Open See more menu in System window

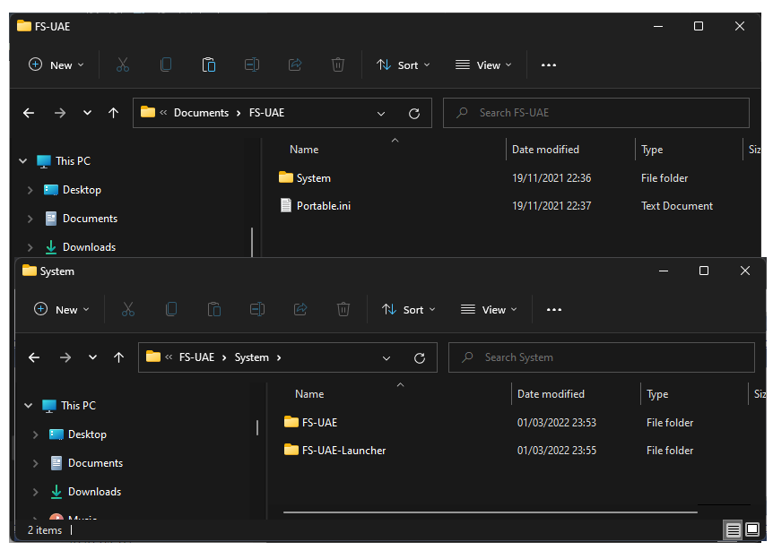click(554, 310)
